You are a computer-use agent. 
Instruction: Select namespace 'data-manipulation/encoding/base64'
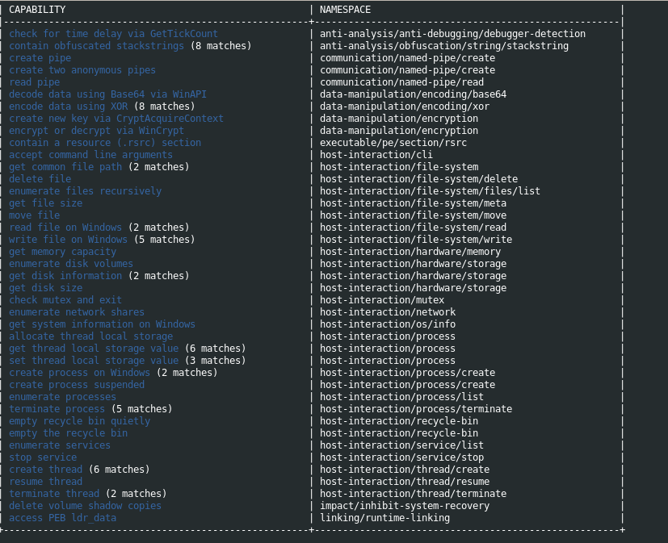tap(414, 94)
